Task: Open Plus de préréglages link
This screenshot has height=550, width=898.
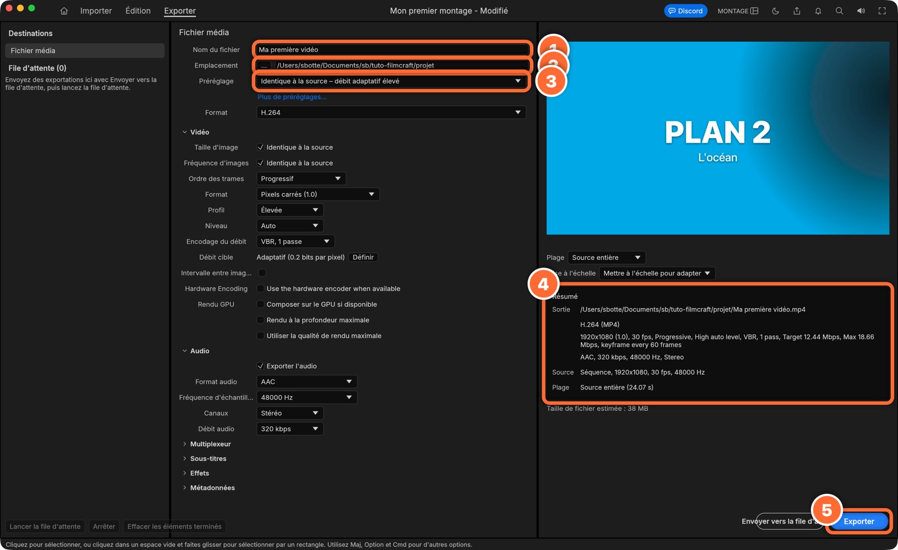Action: (292, 97)
